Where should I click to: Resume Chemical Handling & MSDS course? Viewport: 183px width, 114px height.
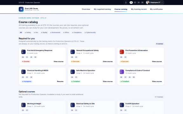pyautogui.click(x=60, y=81)
